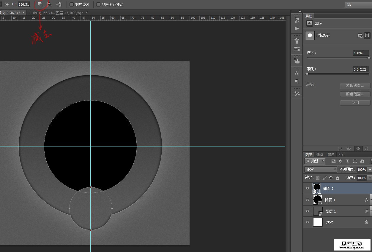Click the 浓度 slider handle
Image resolution: width=372 pixels, height=252 pixels.
pos(369,58)
